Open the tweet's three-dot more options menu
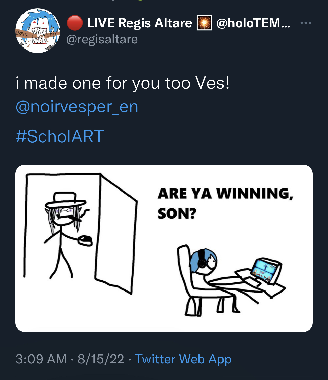 click(x=306, y=23)
